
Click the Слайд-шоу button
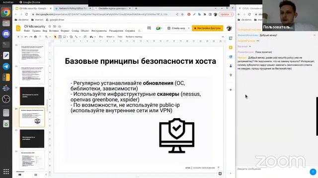[176, 28]
